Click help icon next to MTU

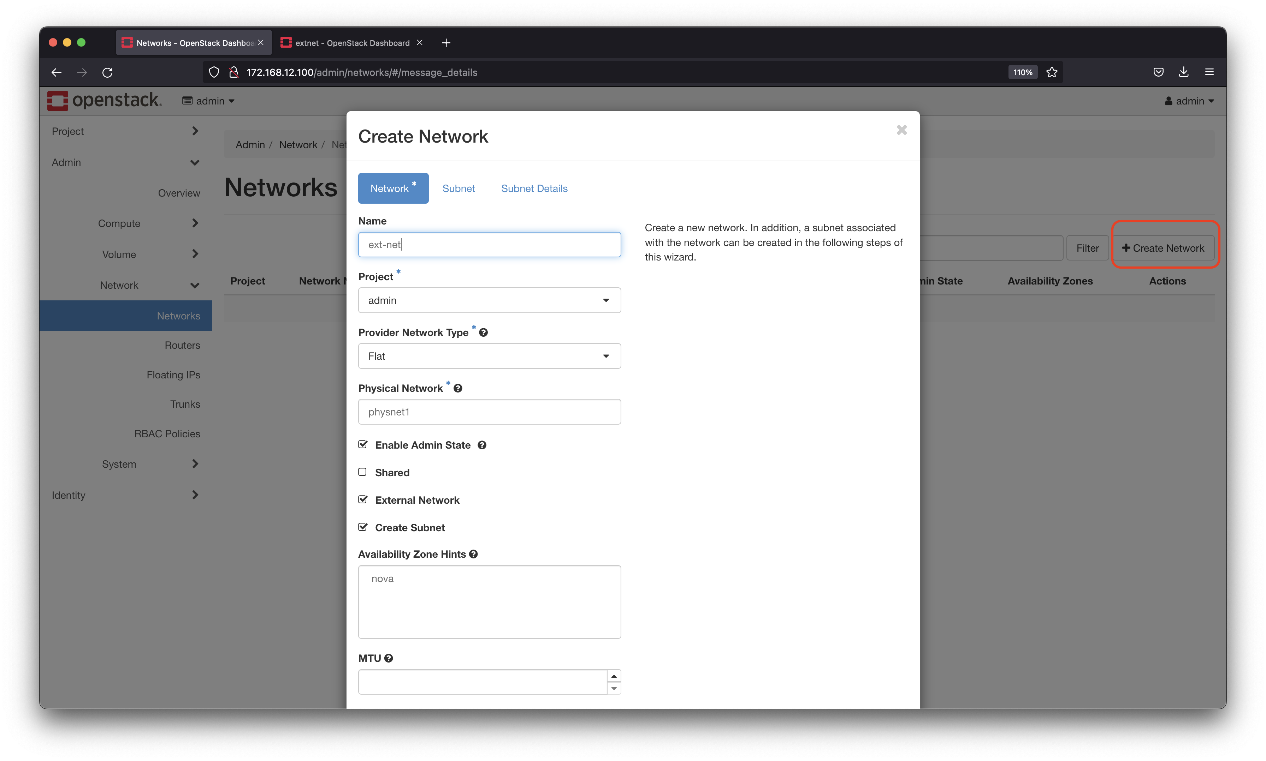pyautogui.click(x=389, y=658)
